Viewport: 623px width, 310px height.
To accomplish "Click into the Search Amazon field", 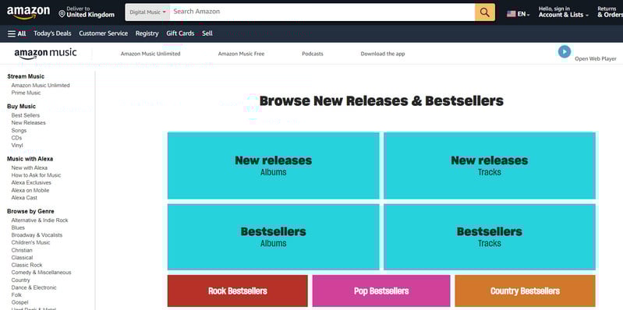I will (322, 12).
